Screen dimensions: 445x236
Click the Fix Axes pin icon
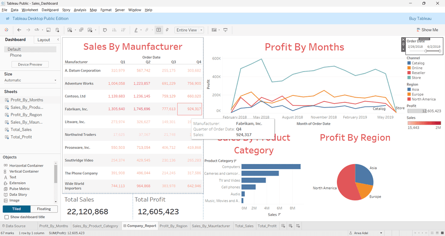(x=167, y=30)
